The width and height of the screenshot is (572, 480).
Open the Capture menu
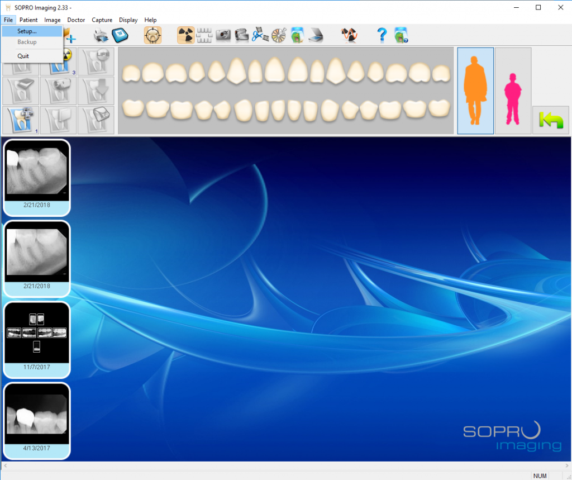tap(102, 20)
